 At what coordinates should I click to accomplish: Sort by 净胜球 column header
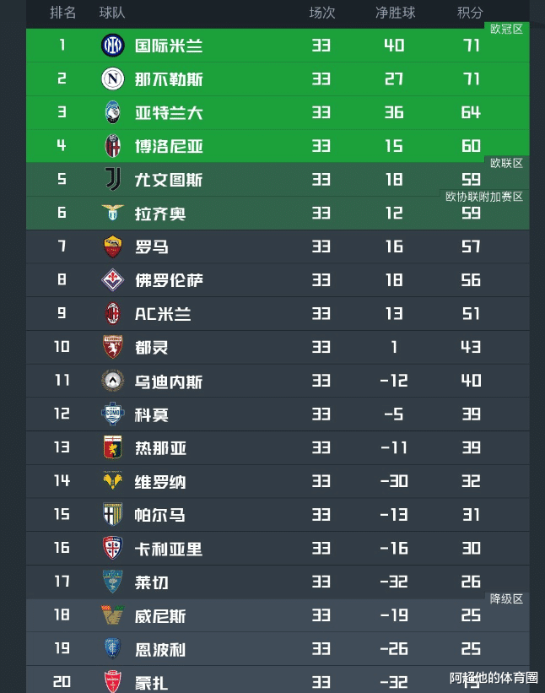click(x=395, y=13)
